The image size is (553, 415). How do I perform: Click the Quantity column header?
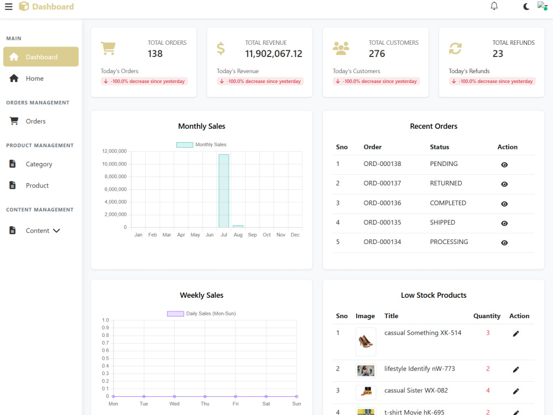[x=487, y=316]
